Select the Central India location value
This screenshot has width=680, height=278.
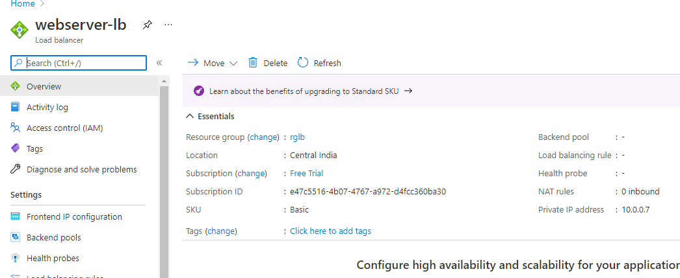pyautogui.click(x=313, y=156)
